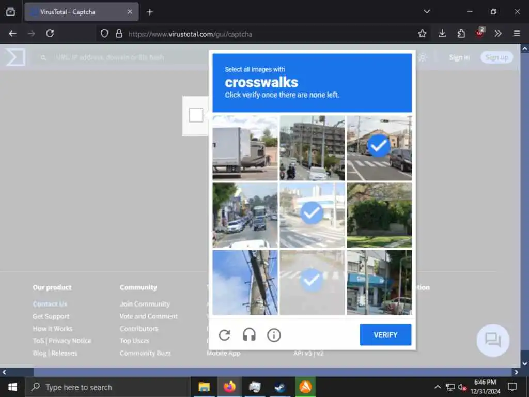Click horizontal scrollbar left arrow
529x397 pixels.
tap(4, 372)
